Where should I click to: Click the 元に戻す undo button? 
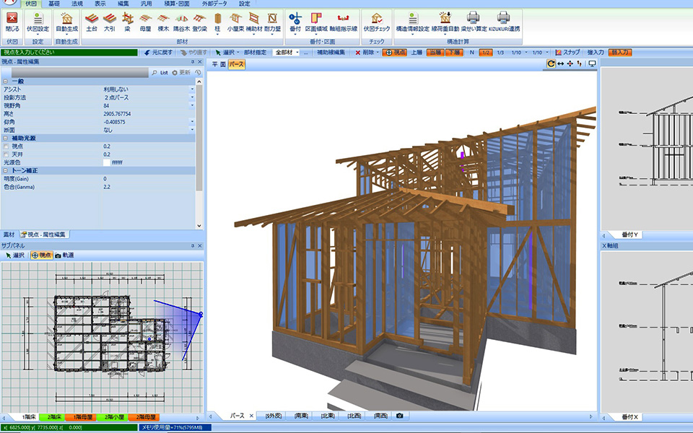pyautogui.click(x=156, y=53)
